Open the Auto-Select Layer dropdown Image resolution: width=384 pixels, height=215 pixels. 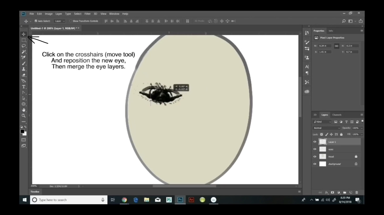pos(59,21)
